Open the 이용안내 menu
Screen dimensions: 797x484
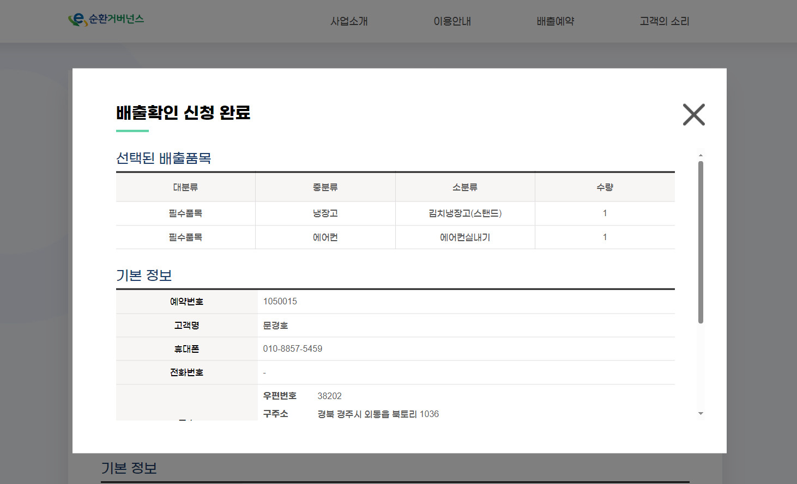coord(452,21)
